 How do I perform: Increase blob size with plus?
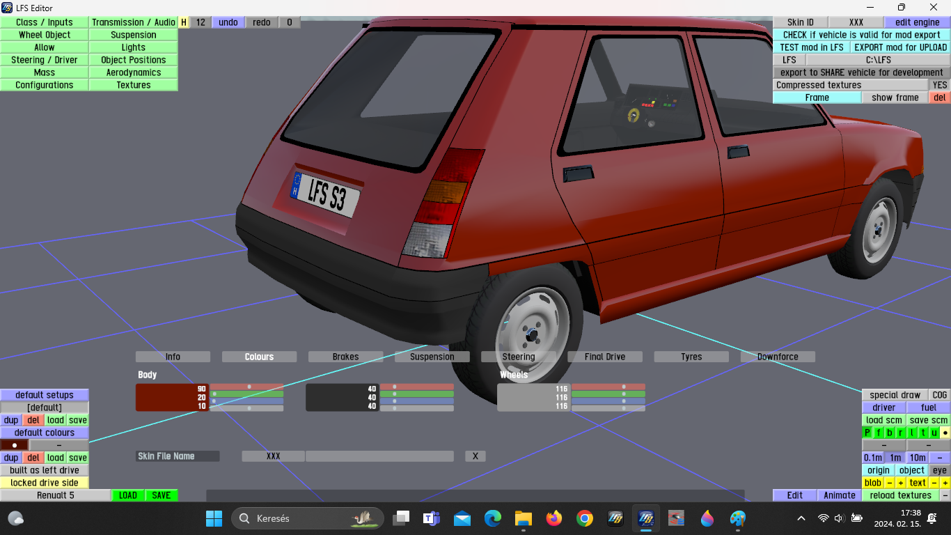901,483
